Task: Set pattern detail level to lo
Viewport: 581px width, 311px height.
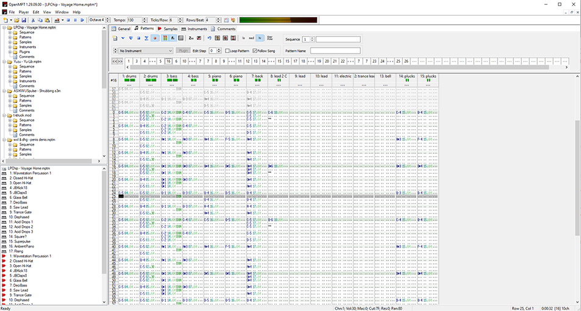Action: (243, 38)
